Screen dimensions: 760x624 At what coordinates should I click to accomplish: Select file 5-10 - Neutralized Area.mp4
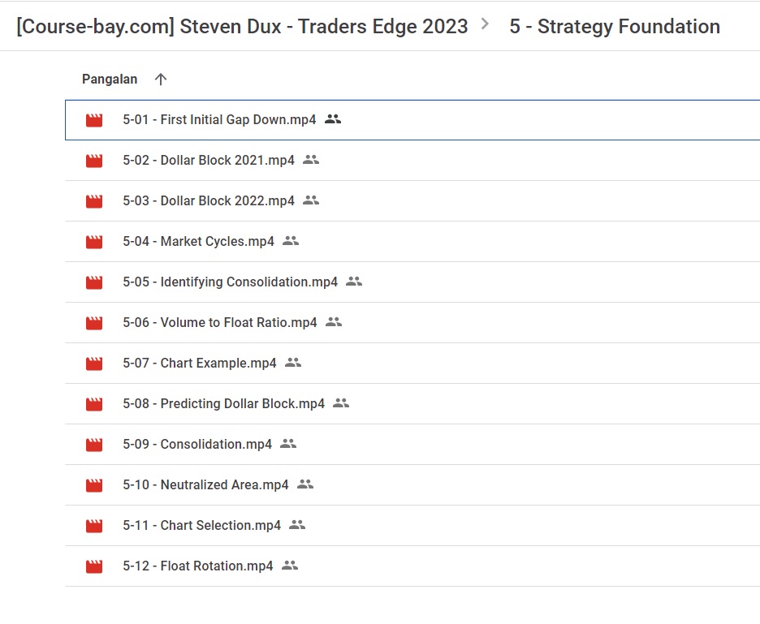click(412, 485)
